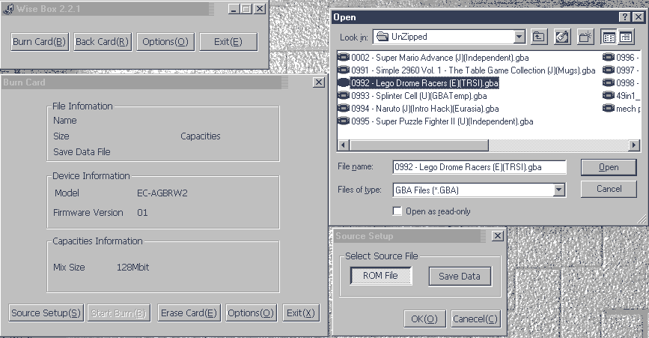Expand the Look in folder dropdown

[519, 37]
